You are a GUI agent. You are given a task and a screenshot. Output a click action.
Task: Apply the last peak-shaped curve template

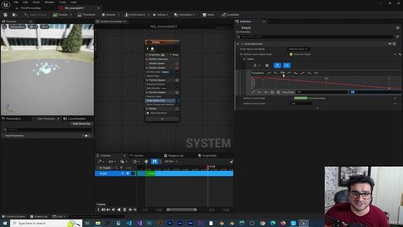point(316,73)
